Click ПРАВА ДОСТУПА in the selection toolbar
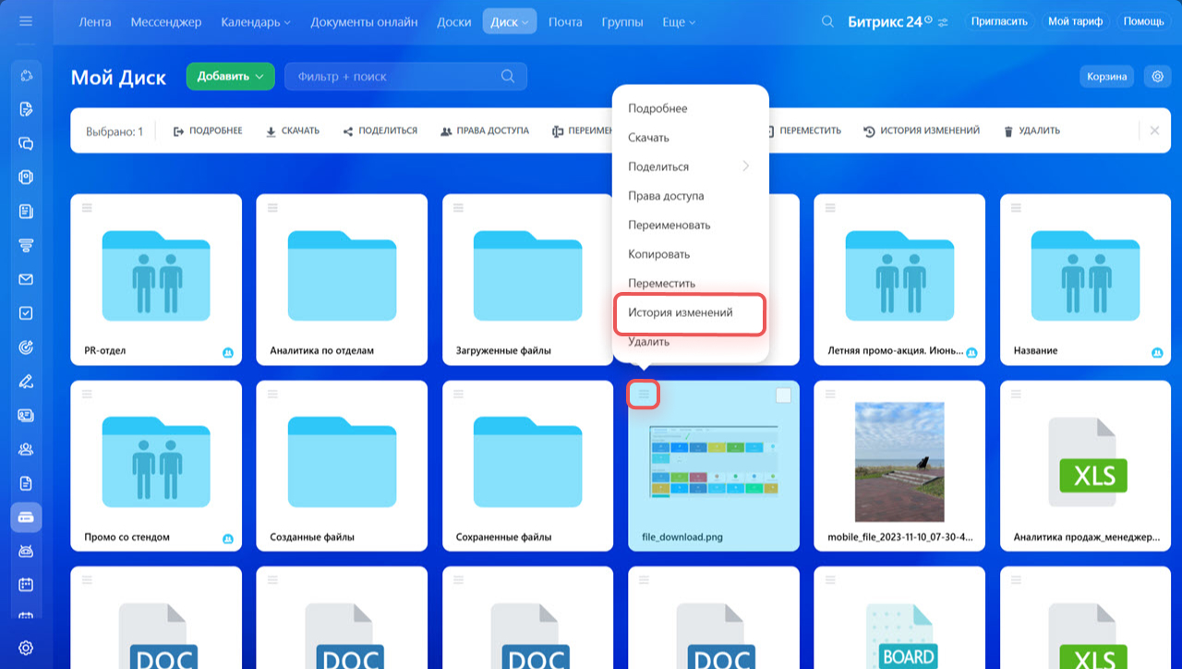This screenshot has width=1182, height=669. pos(485,131)
